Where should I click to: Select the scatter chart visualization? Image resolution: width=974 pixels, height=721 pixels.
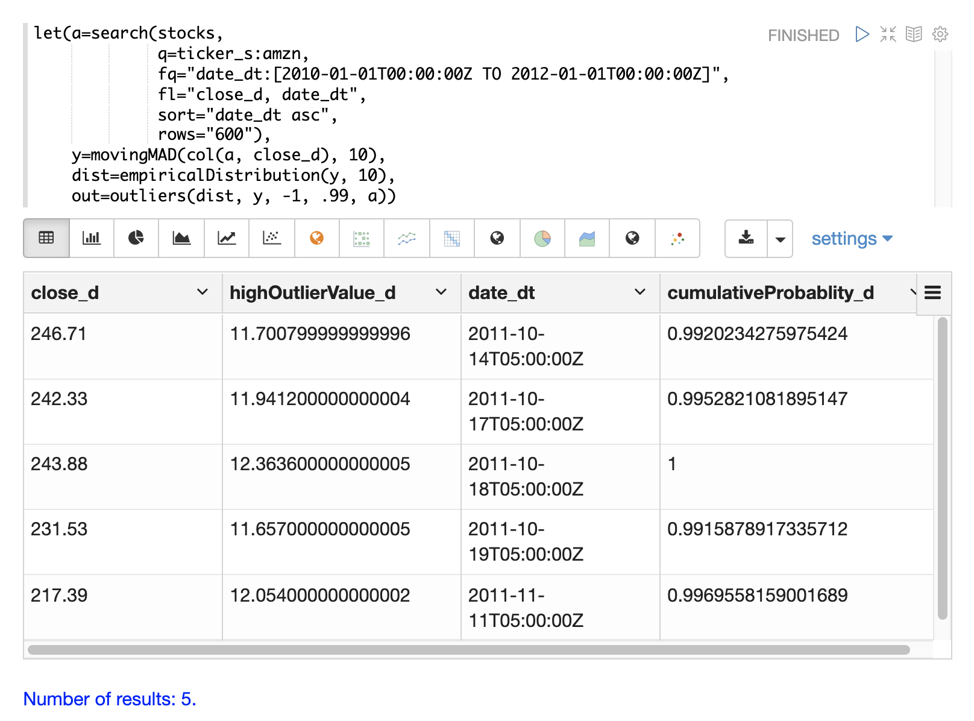click(x=272, y=238)
